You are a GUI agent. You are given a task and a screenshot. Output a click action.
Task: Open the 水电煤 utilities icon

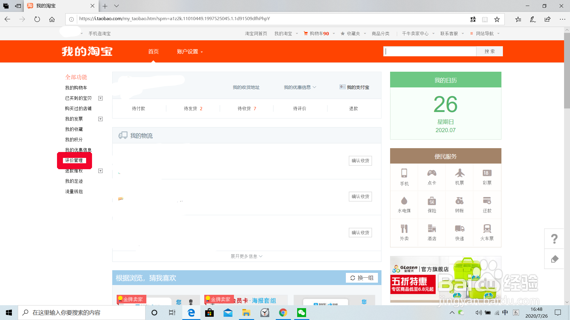point(404,205)
